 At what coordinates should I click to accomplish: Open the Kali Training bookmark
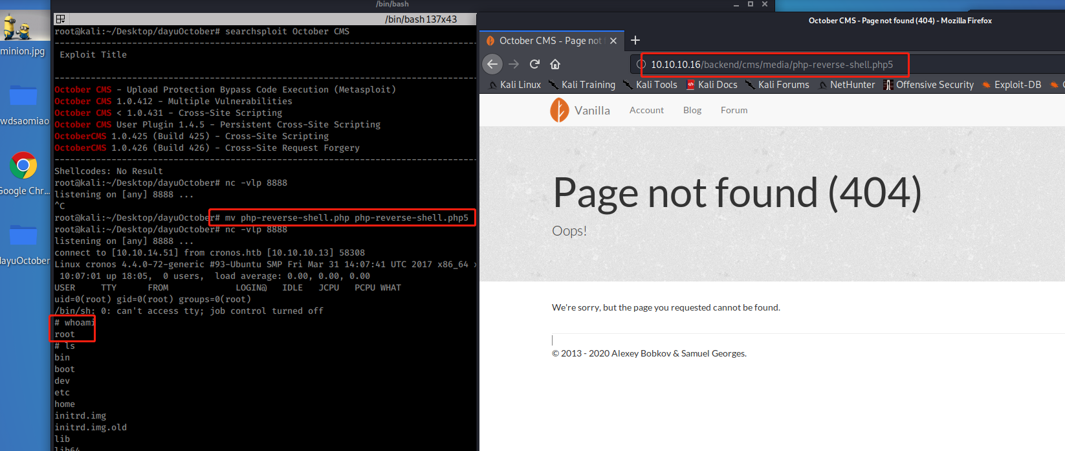582,85
